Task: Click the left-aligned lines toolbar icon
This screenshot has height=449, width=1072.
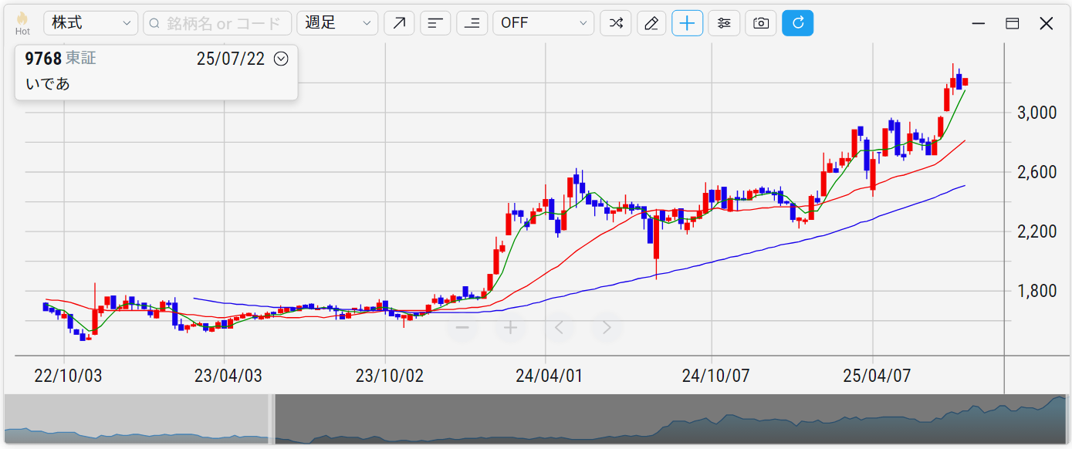Action: 435,23
